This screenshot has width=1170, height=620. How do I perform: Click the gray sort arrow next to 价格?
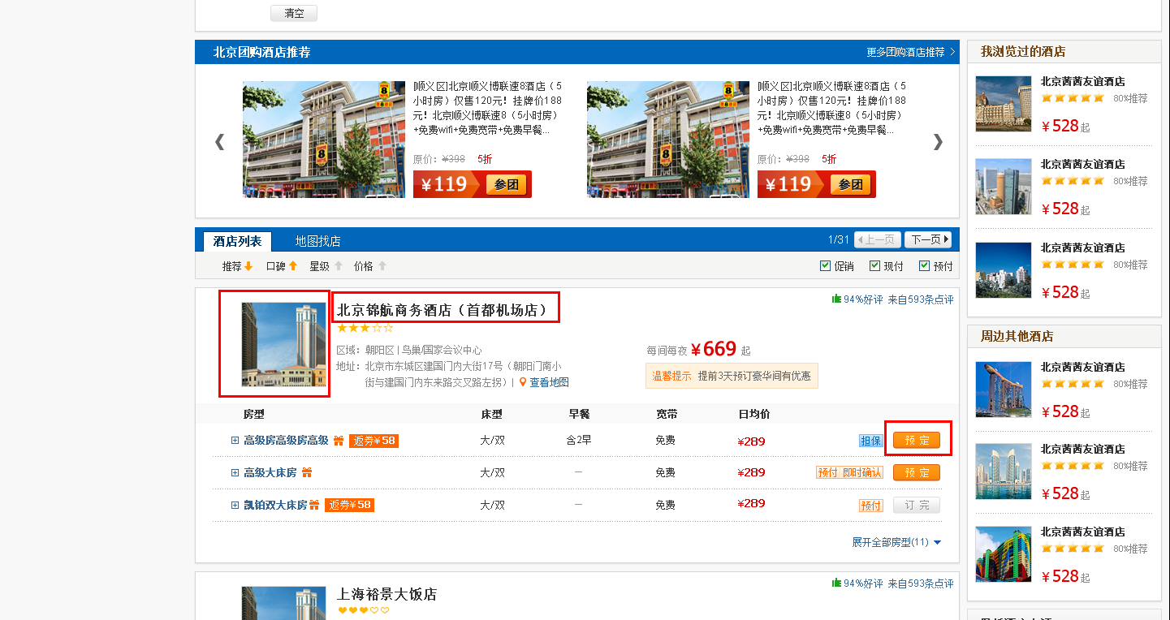pos(382,266)
